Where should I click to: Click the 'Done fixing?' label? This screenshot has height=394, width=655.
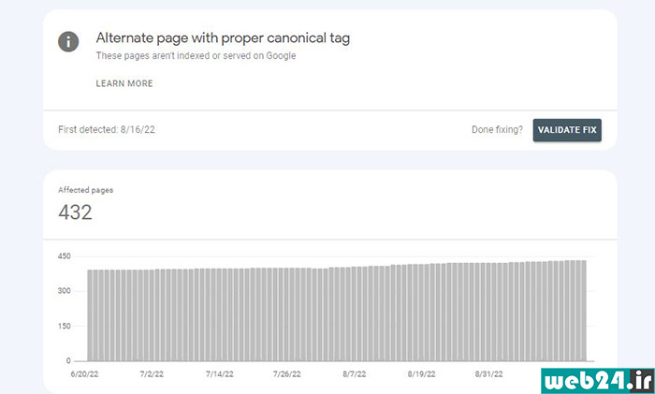click(x=497, y=129)
